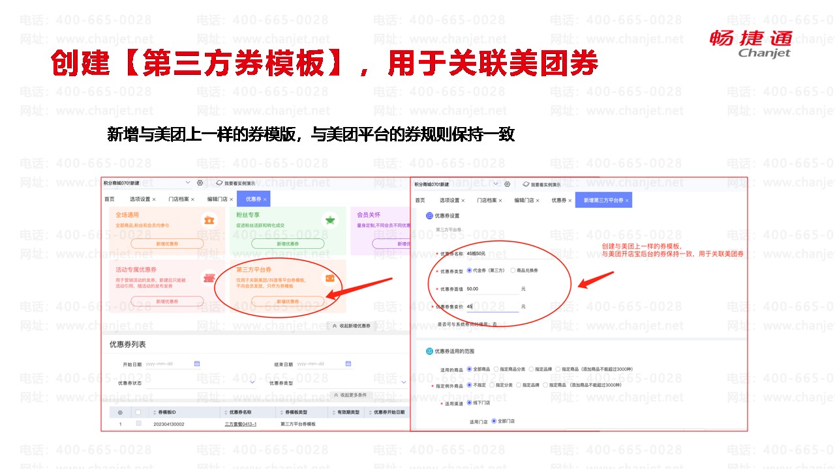Tick the checkbox for row 202304130002
This screenshot has height=469, width=835.
point(138,424)
